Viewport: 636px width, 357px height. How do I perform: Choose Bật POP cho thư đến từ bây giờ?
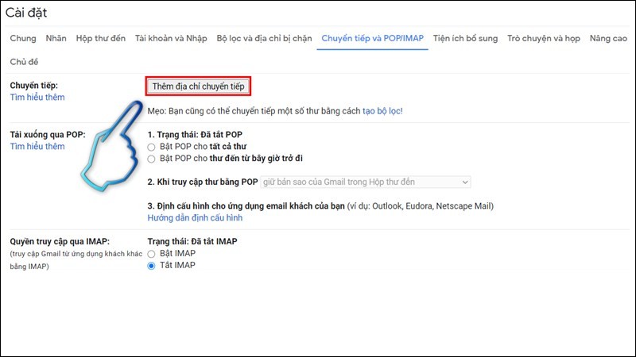point(152,159)
